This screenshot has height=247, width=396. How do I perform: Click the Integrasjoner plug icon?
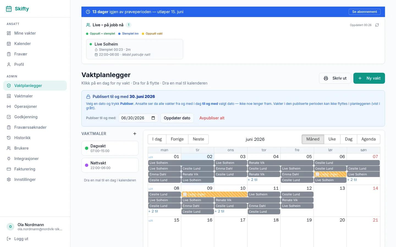point(9,159)
